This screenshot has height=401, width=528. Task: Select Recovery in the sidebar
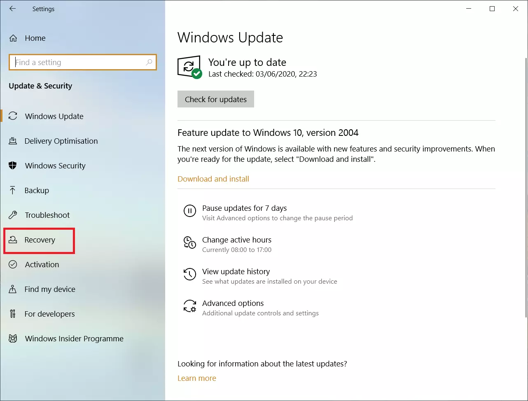coord(83,240)
